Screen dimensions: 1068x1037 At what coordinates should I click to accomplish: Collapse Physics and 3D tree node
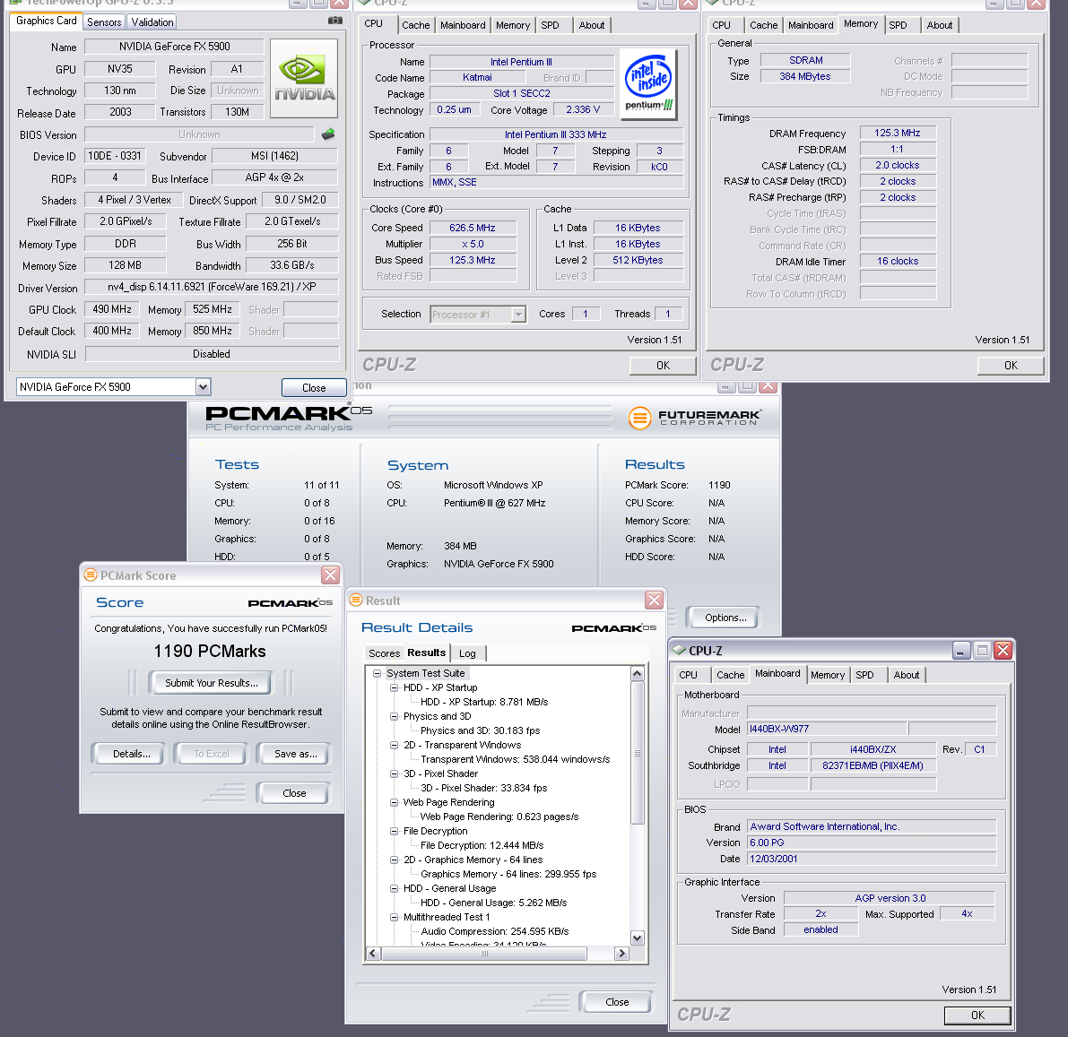tap(394, 716)
